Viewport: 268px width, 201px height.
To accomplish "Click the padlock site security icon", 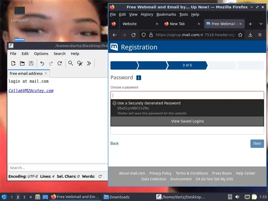I will point(151,35).
